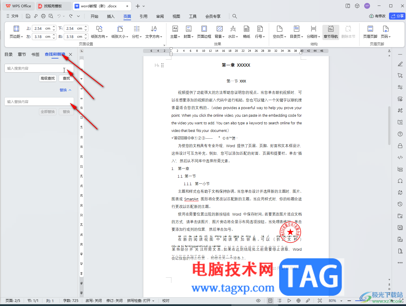Click in the 输入替换内容 replace field
This screenshot has height=306, width=406.
coord(39,102)
